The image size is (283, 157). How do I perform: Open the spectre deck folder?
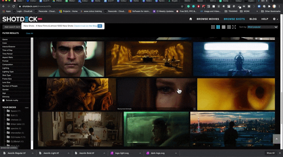click(x=14, y=128)
